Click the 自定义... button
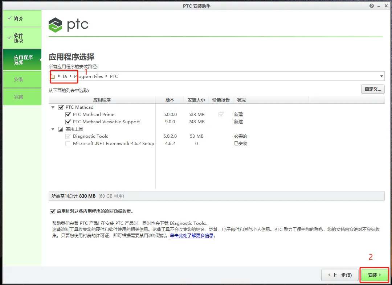392x285 pixels. tap(373, 89)
